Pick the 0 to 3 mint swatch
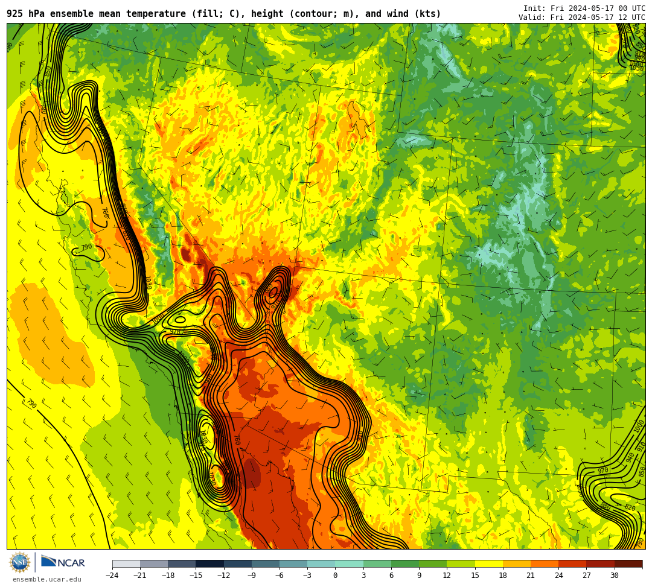This screenshot has width=652, height=587. 350,563
